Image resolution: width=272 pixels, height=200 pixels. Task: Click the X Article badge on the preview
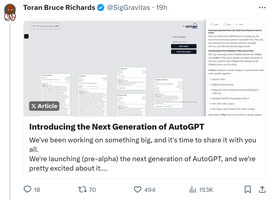tap(44, 106)
